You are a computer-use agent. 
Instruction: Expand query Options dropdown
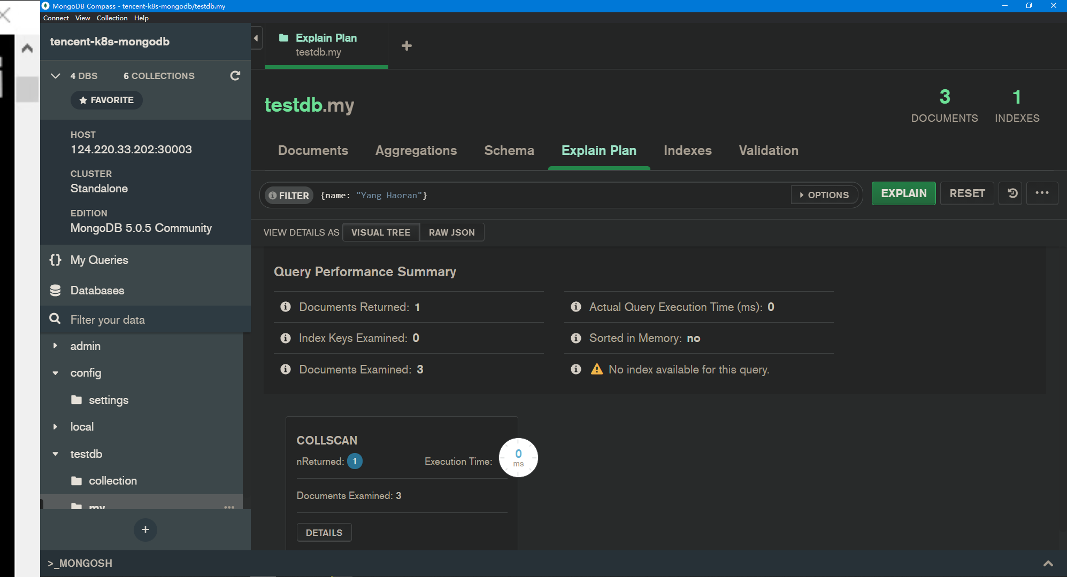[x=824, y=195]
